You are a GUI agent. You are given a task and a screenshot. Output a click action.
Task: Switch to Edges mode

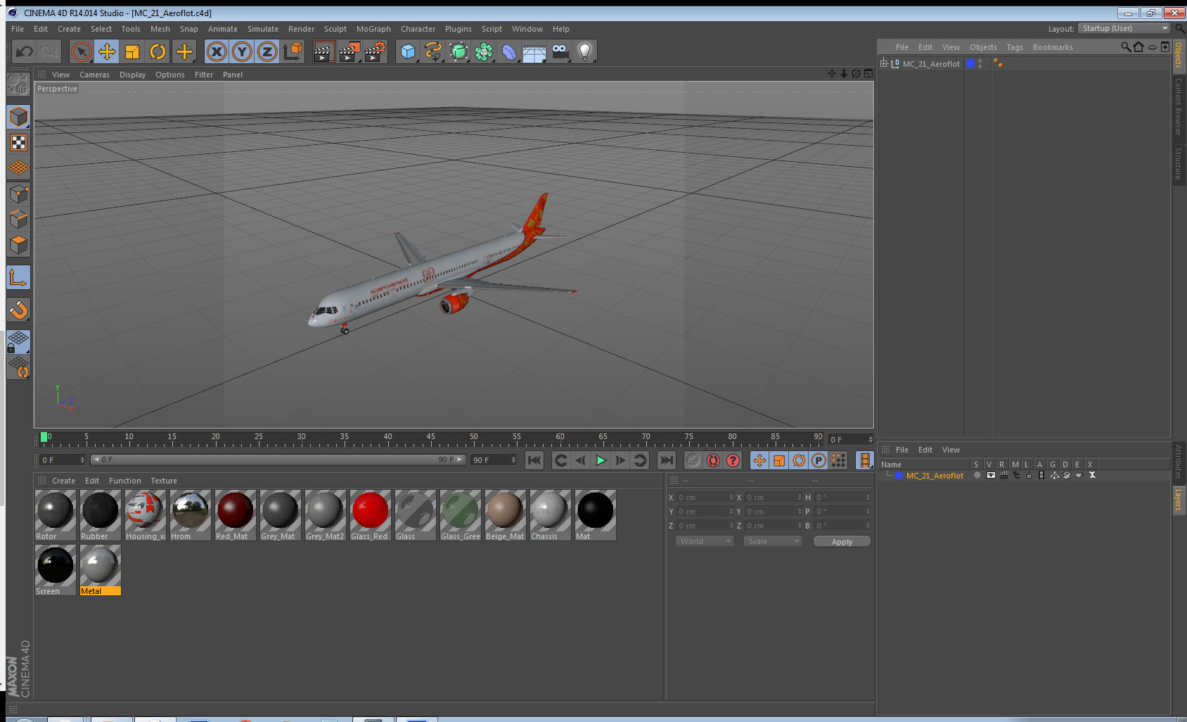pos(18,219)
